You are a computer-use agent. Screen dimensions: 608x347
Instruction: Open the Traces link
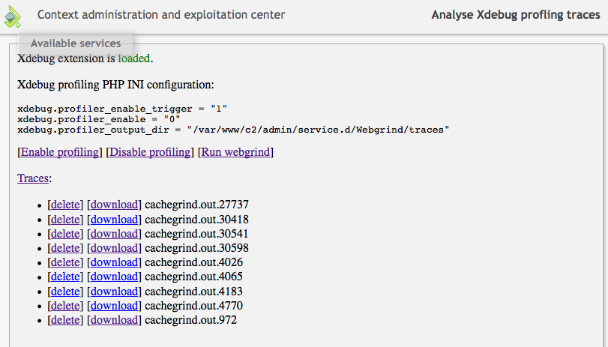(33, 178)
